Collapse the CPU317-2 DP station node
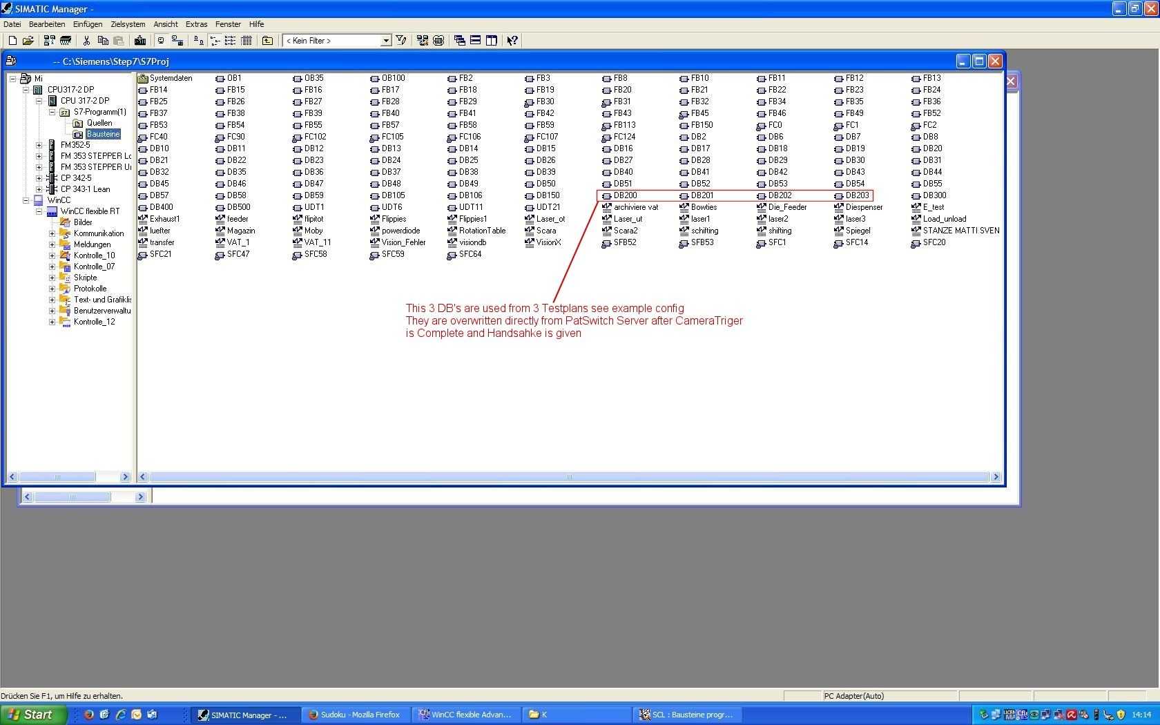 (x=26, y=90)
